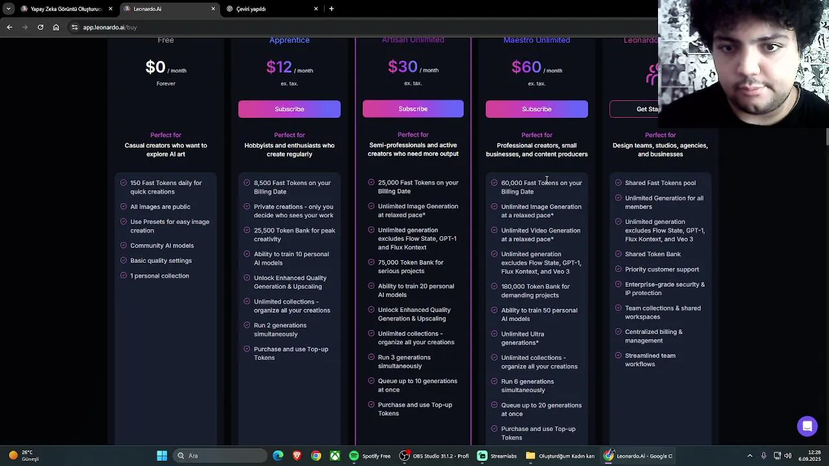The image size is (829, 466).
Task: Open network display icon in tray
Action: click(x=777, y=456)
